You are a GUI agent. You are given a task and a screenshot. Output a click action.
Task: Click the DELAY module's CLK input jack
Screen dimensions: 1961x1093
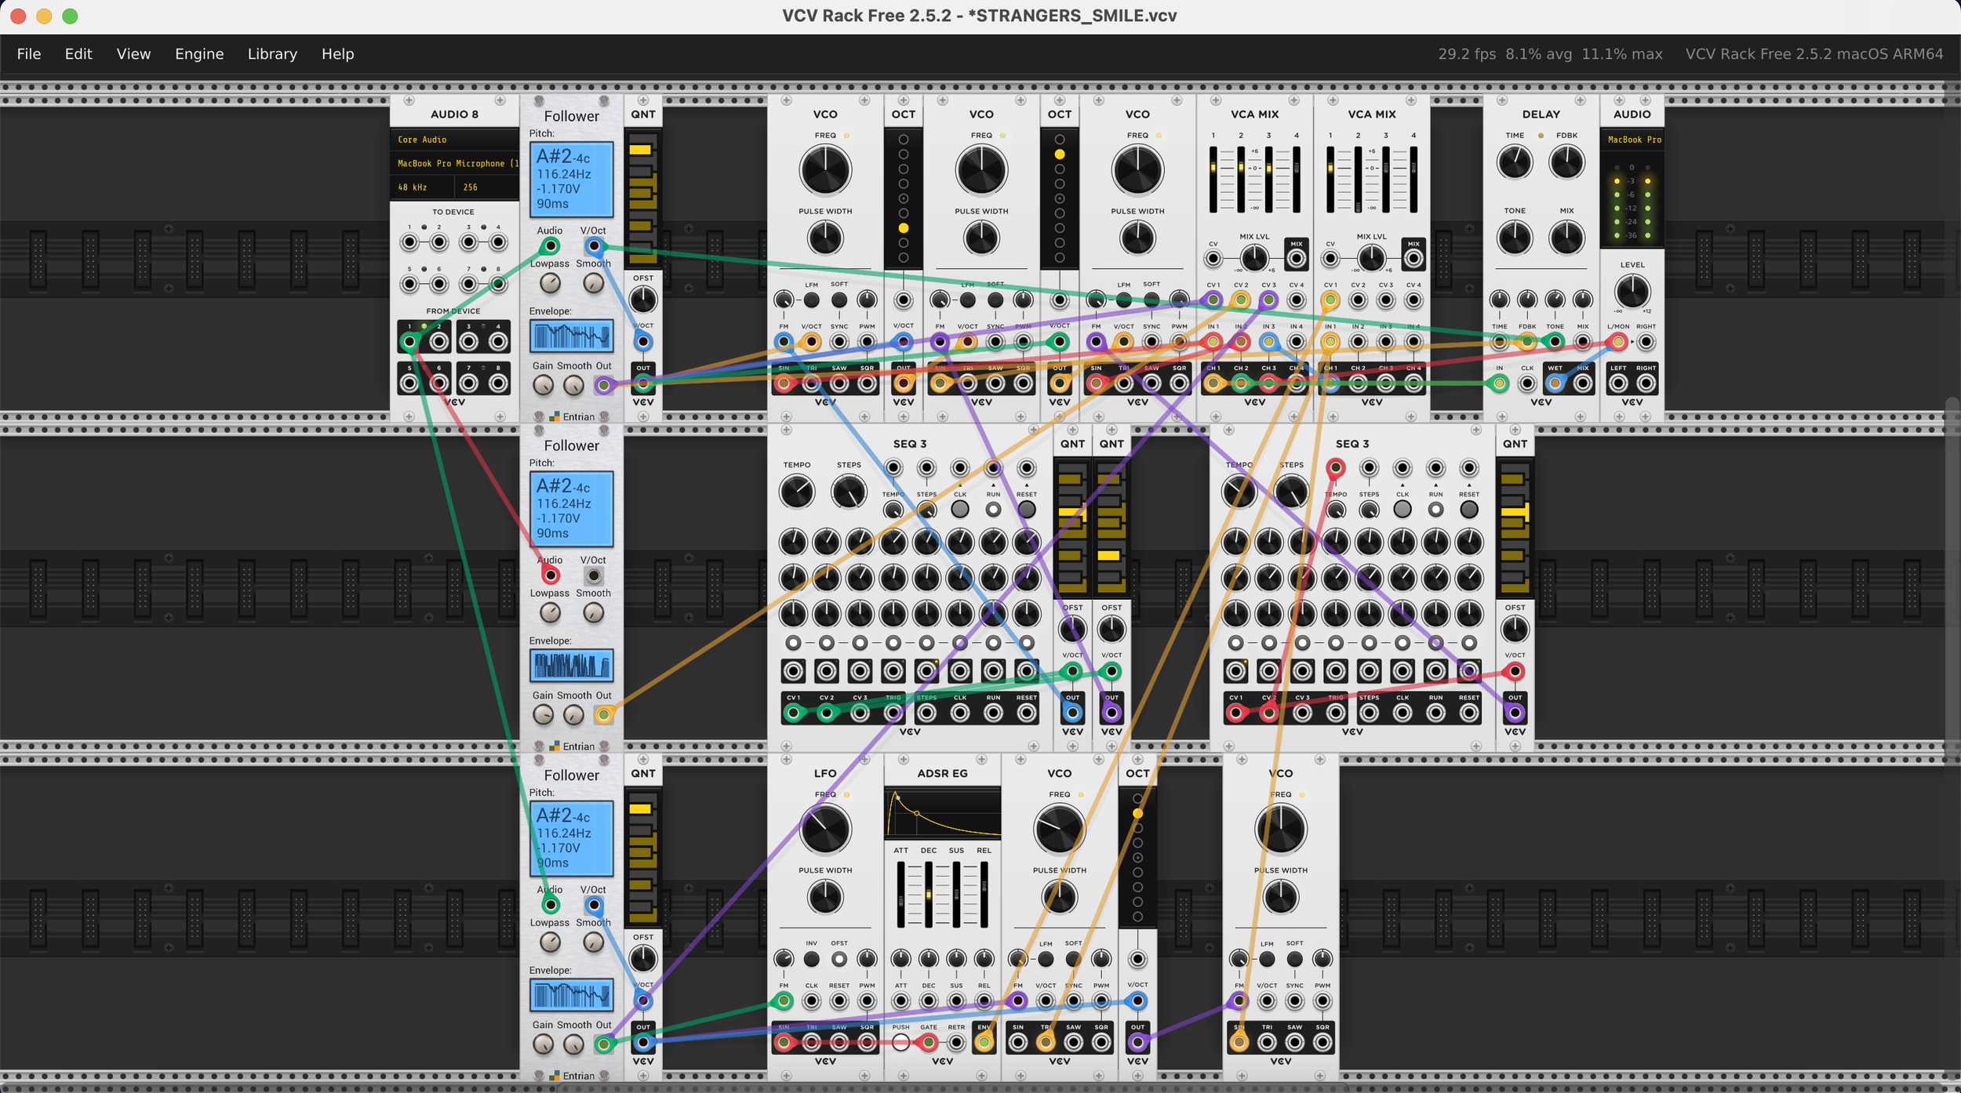1526,383
